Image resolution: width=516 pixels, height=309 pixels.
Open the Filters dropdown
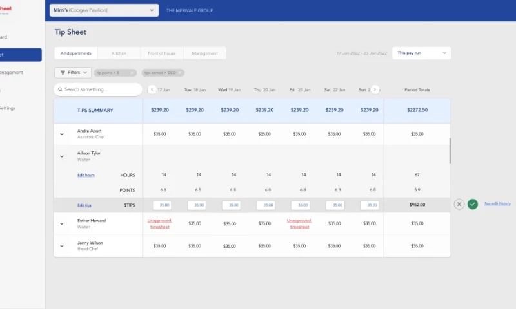pos(73,73)
